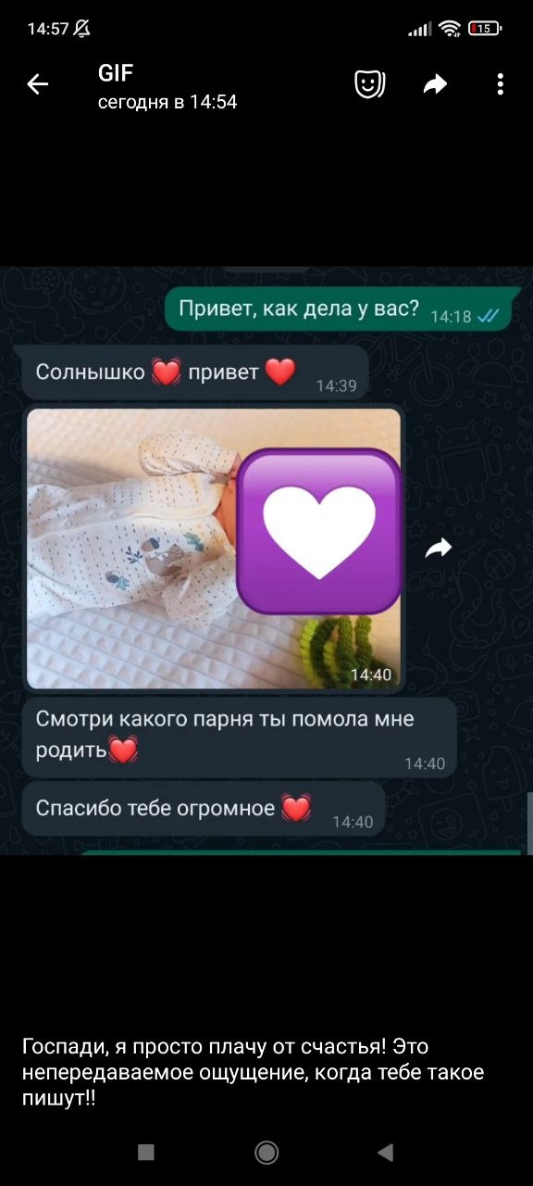Screen dimensions: 533x1186
Task: Tap the Android recent apps square
Action: tap(146, 1152)
